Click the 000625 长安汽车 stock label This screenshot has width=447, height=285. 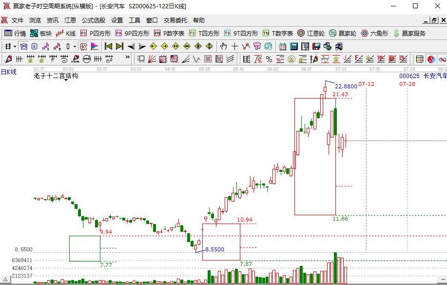423,76
